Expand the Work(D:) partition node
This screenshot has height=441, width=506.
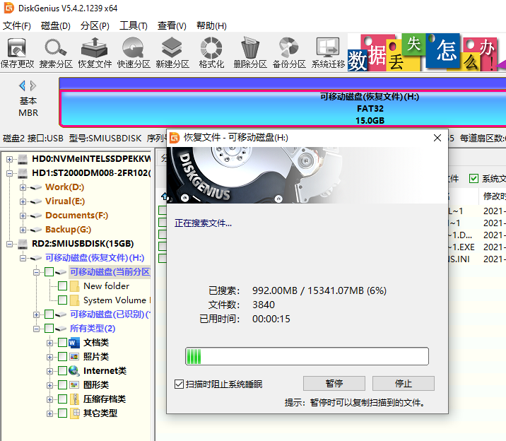[23, 187]
